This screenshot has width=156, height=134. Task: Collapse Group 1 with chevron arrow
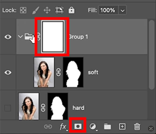click(x=20, y=36)
